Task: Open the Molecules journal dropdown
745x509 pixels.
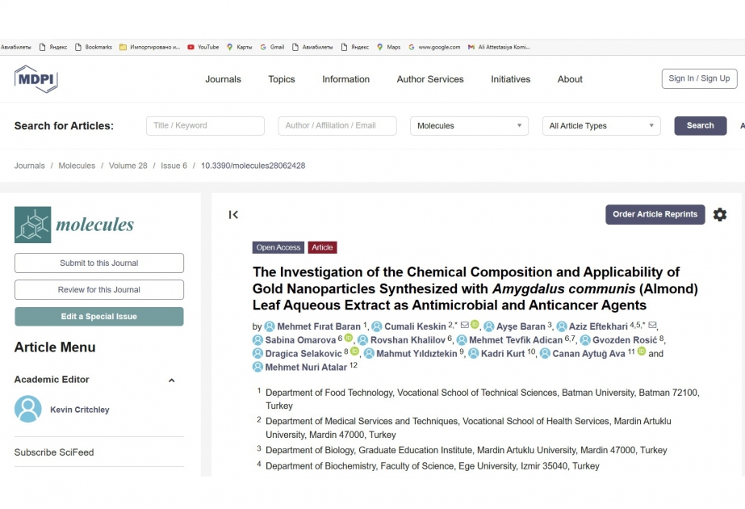Action: [x=469, y=125]
